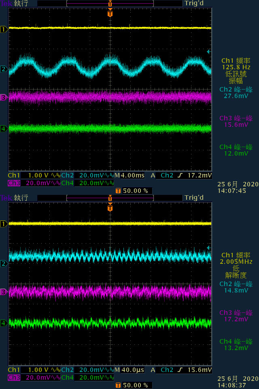Click the 低訊號 振幅 low-signal amplitude warning
The image size is (259, 389).
click(236, 77)
